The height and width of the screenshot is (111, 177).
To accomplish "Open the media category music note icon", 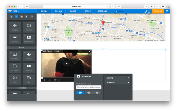I will pyautogui.click(x=22, y=17).
